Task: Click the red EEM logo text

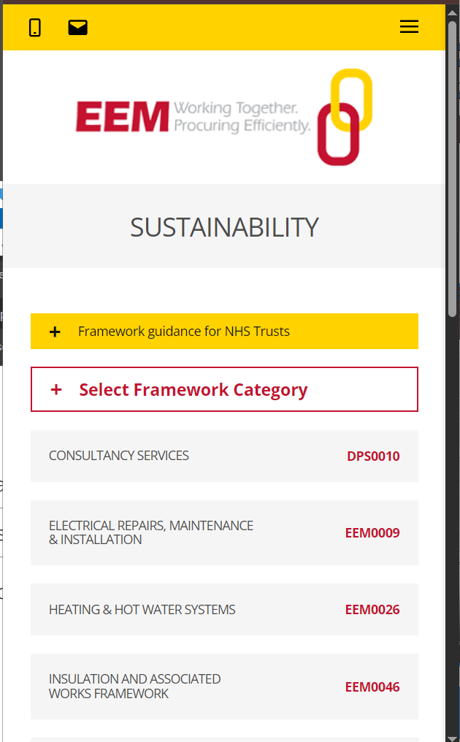Action: point(122,117)
